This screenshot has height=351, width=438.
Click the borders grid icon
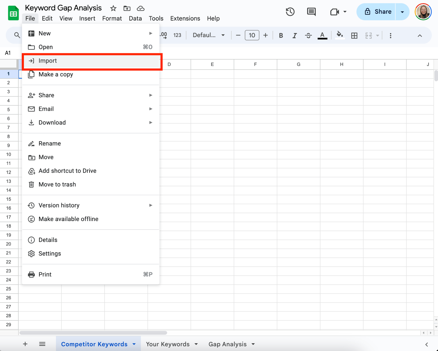354,36
